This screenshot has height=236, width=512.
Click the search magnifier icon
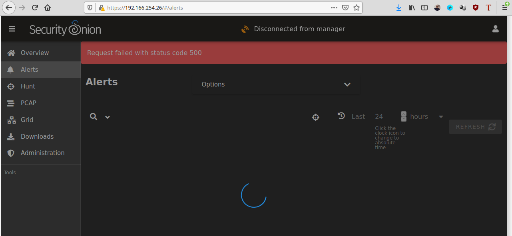point(94,116)
